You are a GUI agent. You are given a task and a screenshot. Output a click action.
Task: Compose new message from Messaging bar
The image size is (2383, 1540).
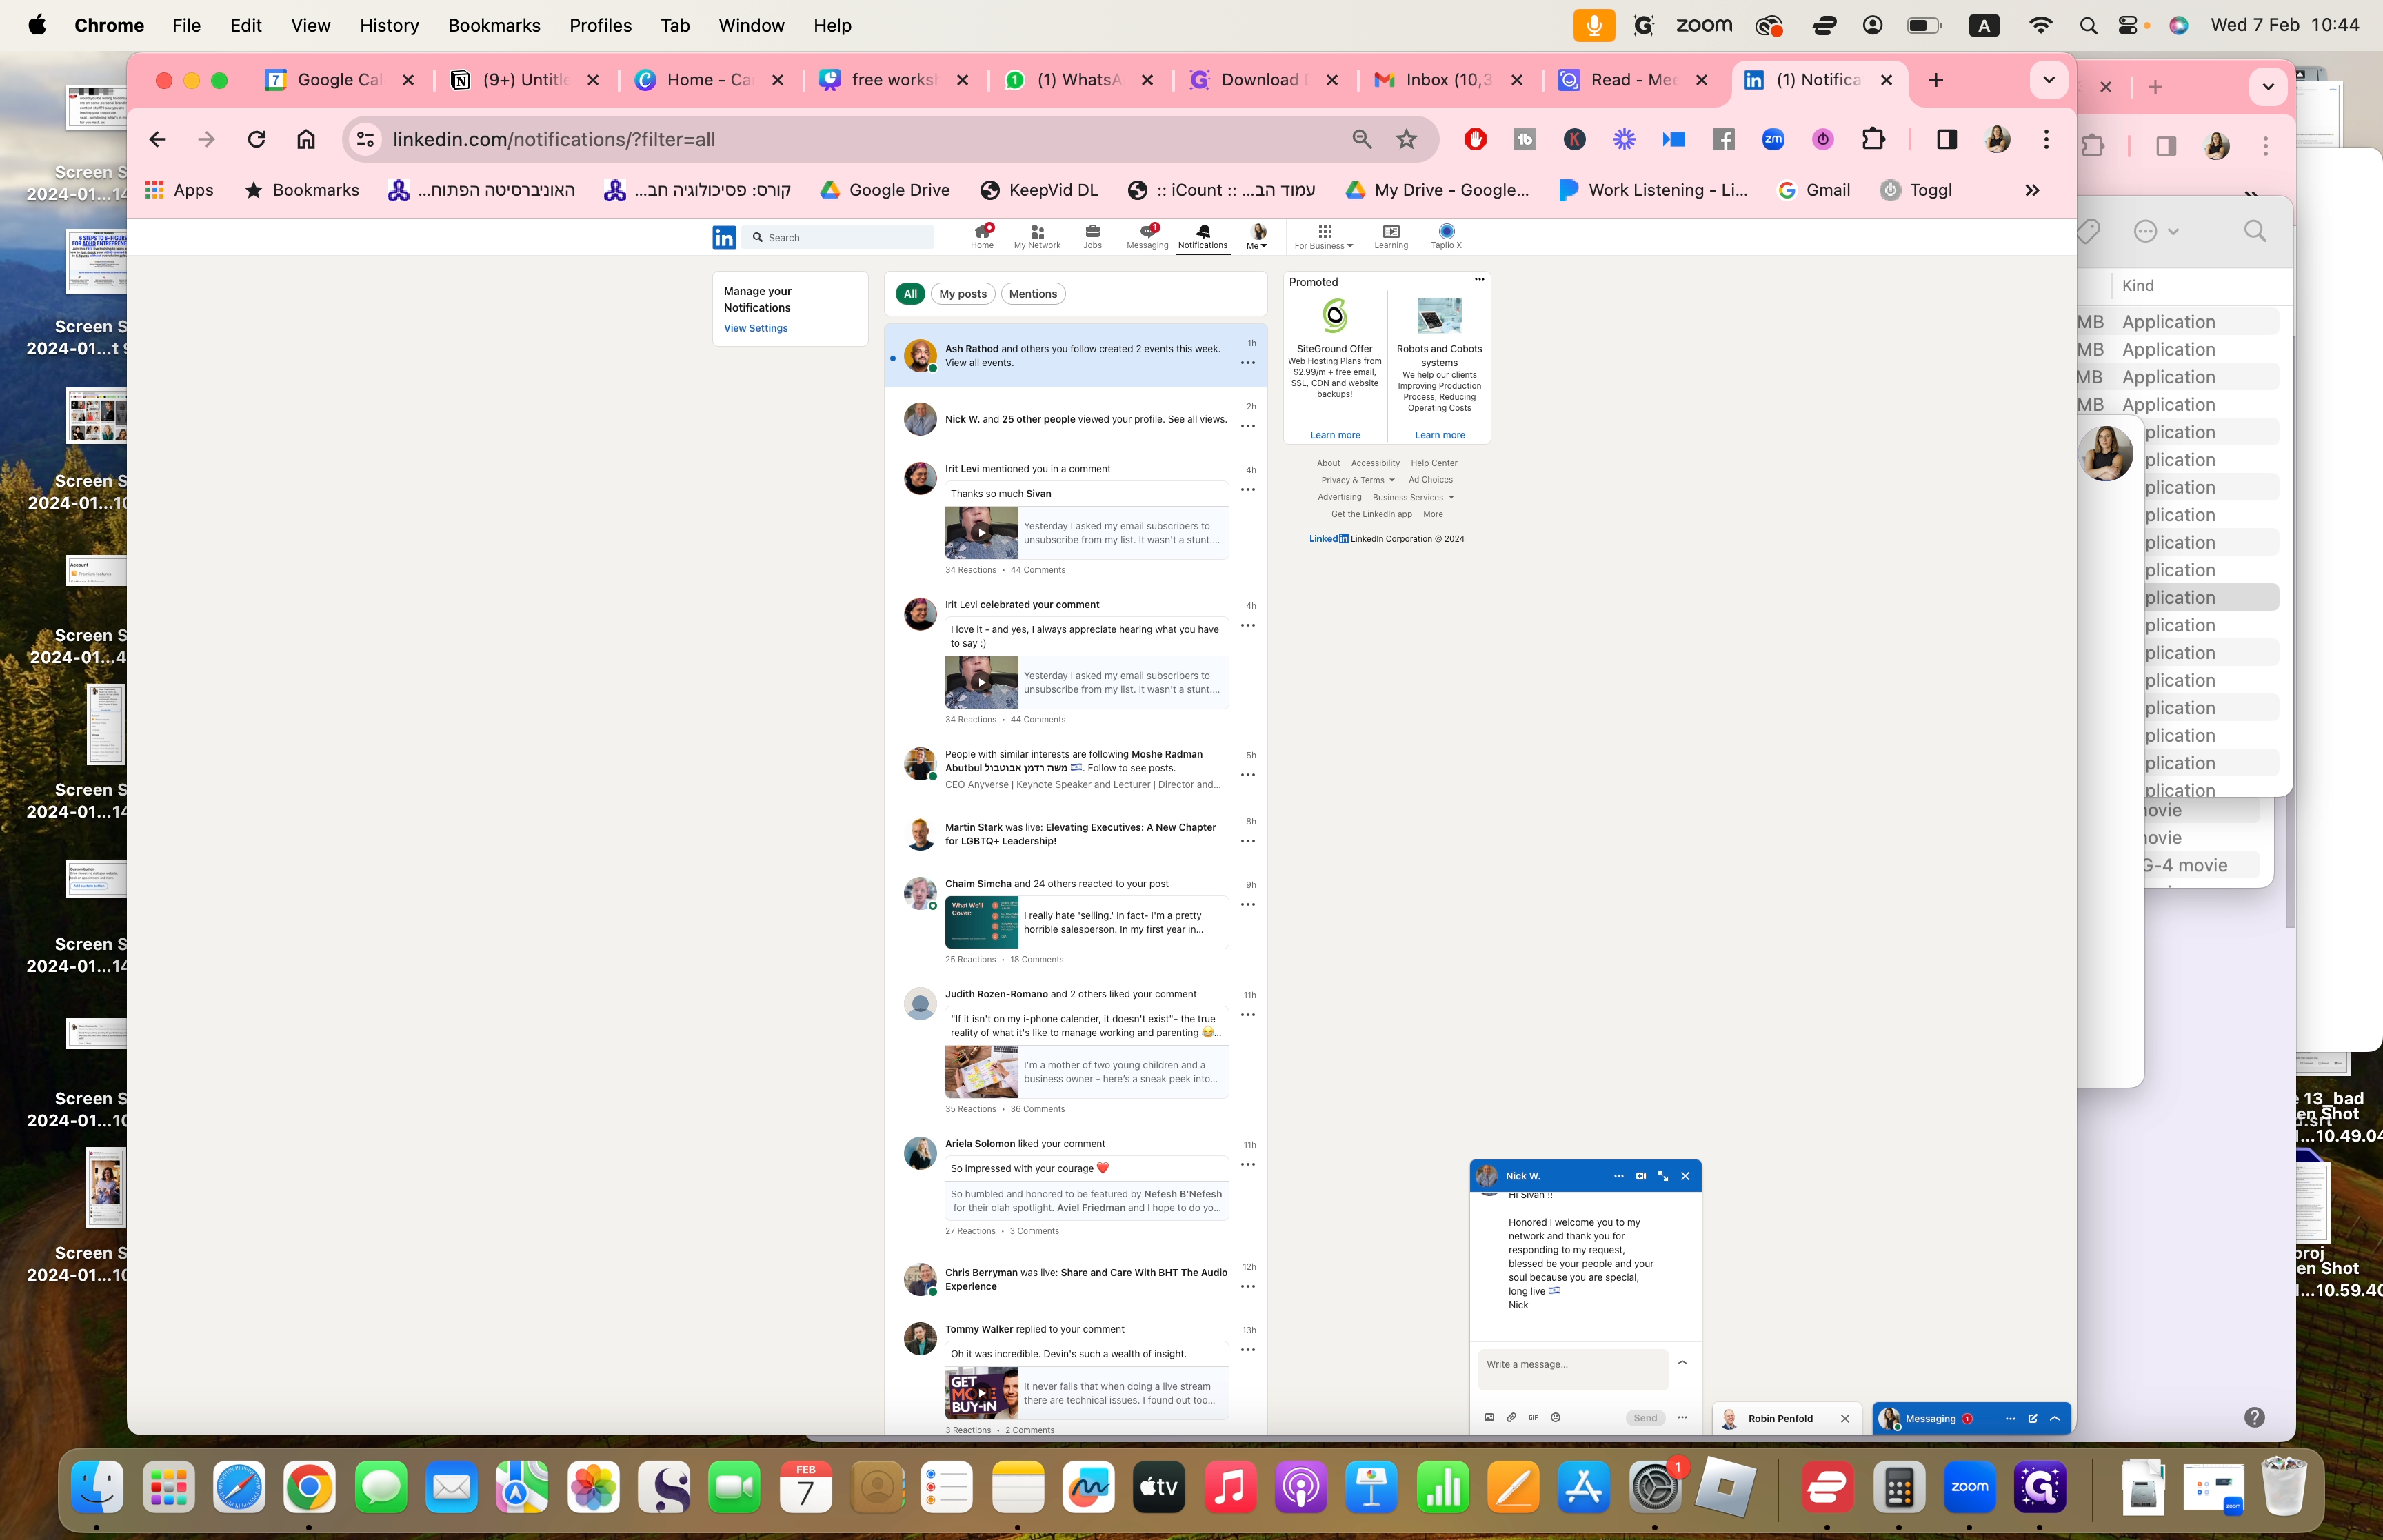2032,1418
